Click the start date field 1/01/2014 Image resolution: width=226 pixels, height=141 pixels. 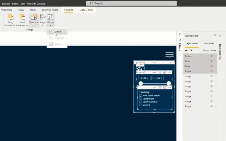click(144, 78)
